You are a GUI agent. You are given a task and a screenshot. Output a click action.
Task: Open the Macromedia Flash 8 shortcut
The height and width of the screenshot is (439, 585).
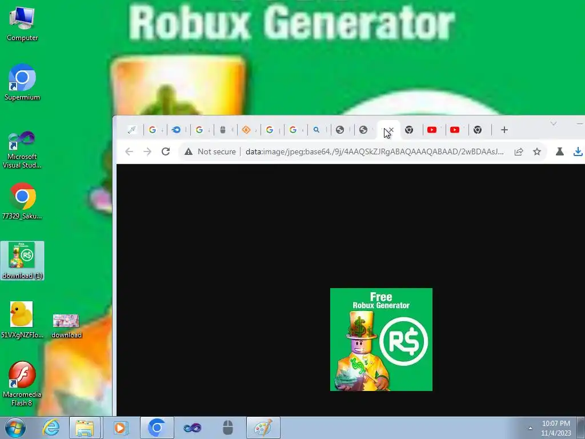pyautogui.click(x=22, y=384)
